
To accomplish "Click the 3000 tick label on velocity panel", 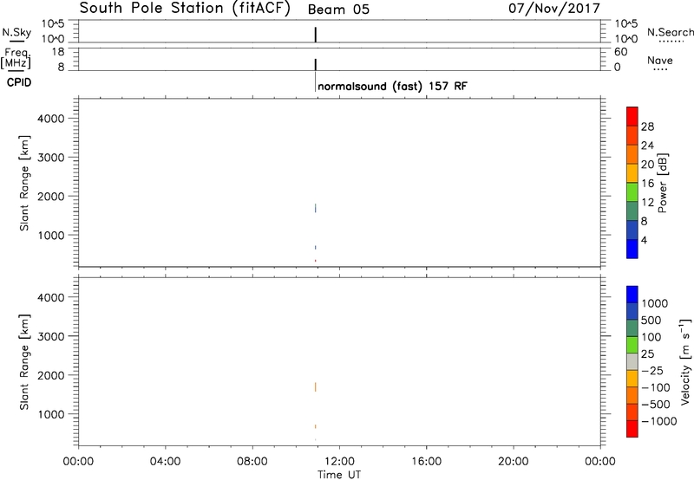I will 51,336.
